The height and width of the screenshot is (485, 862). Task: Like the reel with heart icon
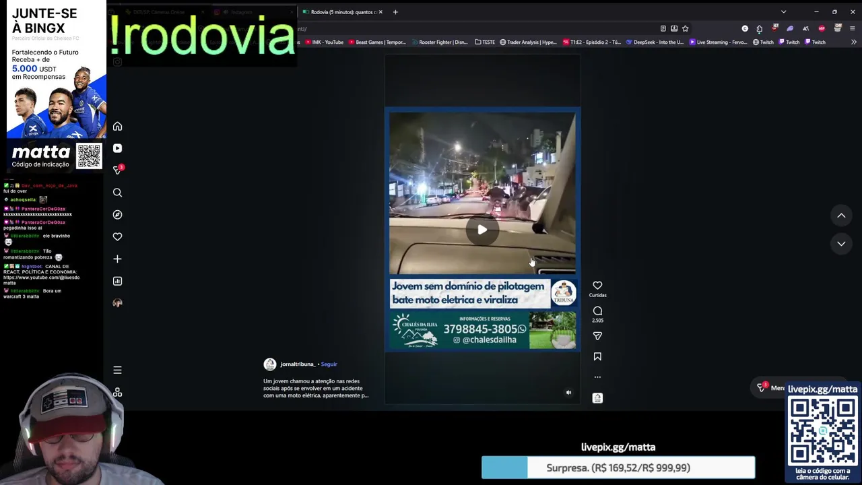point(597,286)
